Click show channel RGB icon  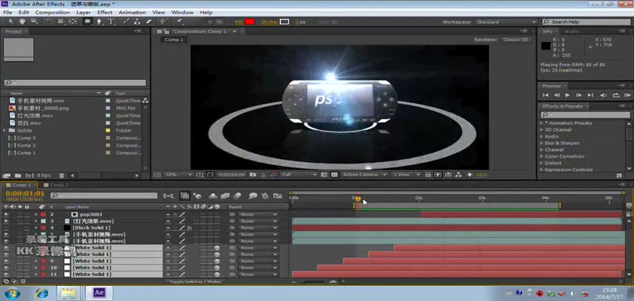pyautogui.click(x=274, y=175)
